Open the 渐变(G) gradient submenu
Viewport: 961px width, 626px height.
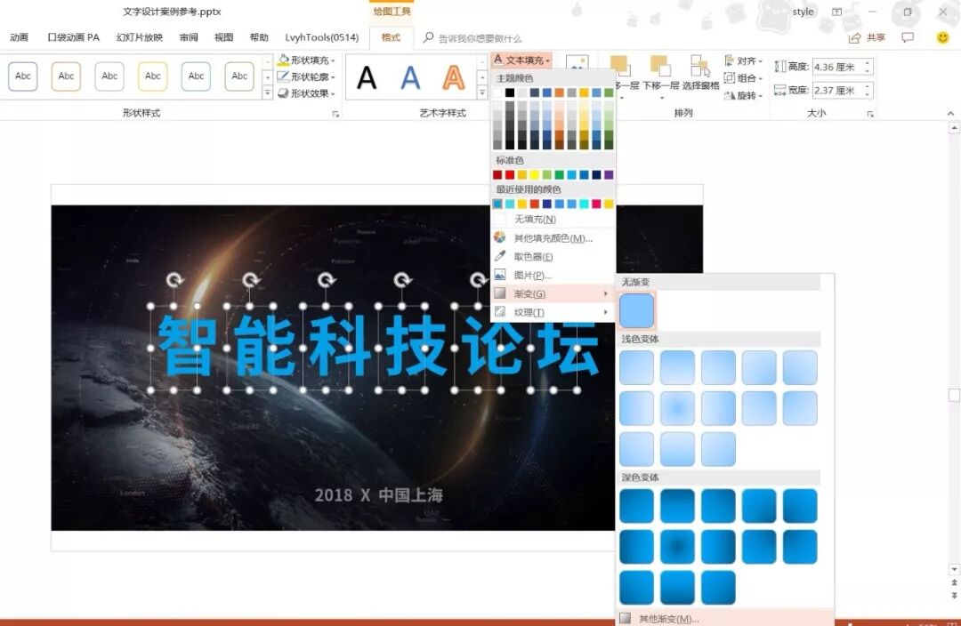[x=553, y=293]
